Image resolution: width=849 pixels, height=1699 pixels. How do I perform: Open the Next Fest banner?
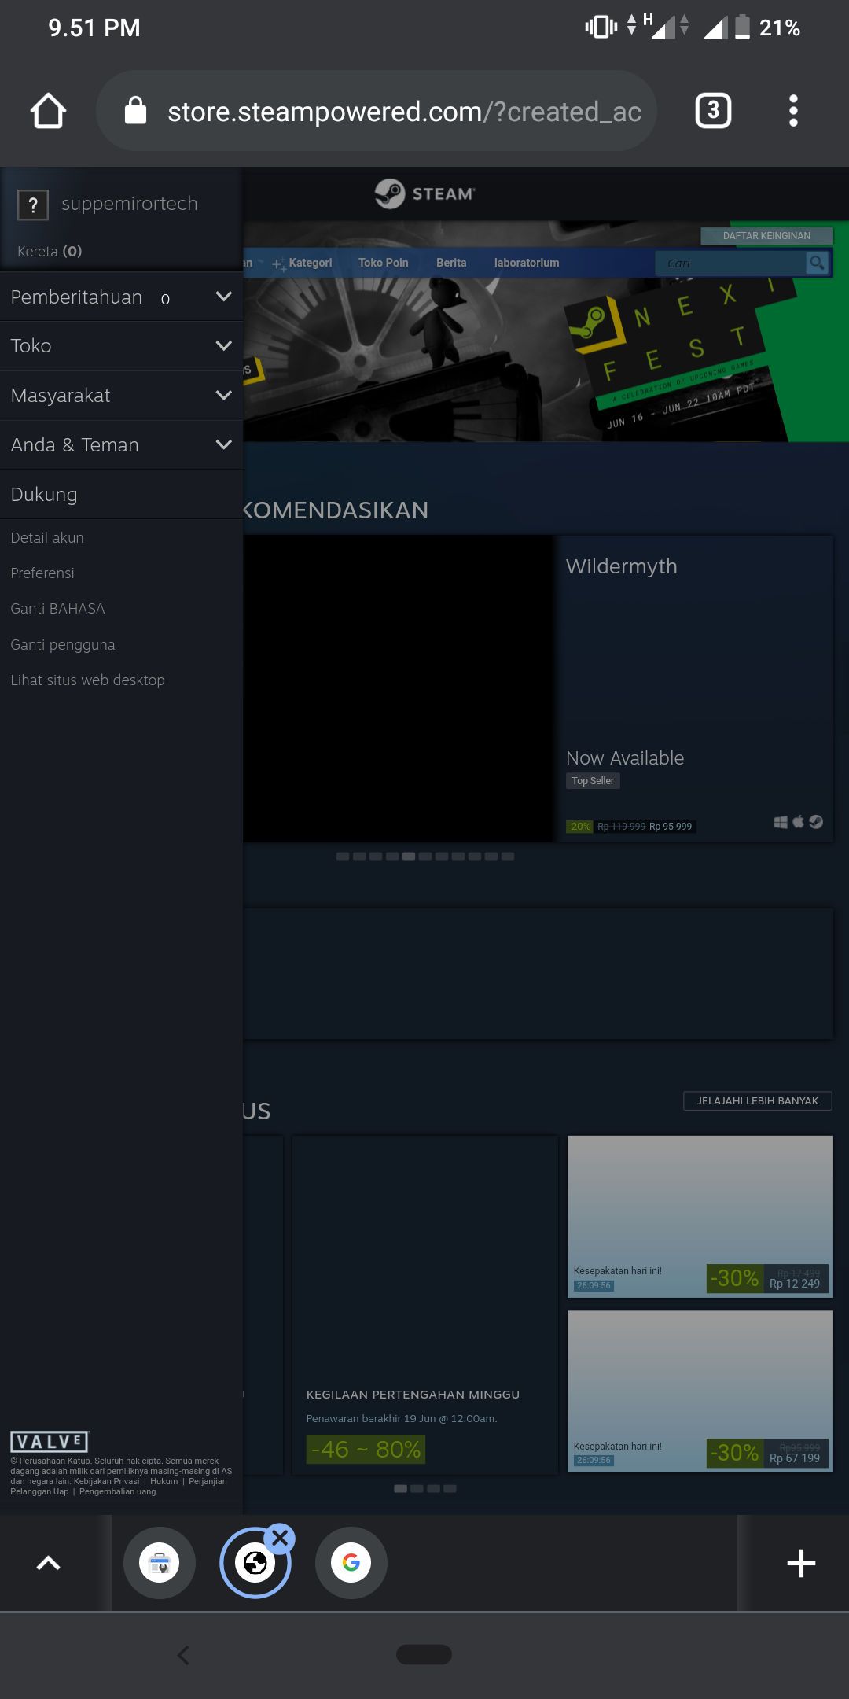[x=546, y=360]
